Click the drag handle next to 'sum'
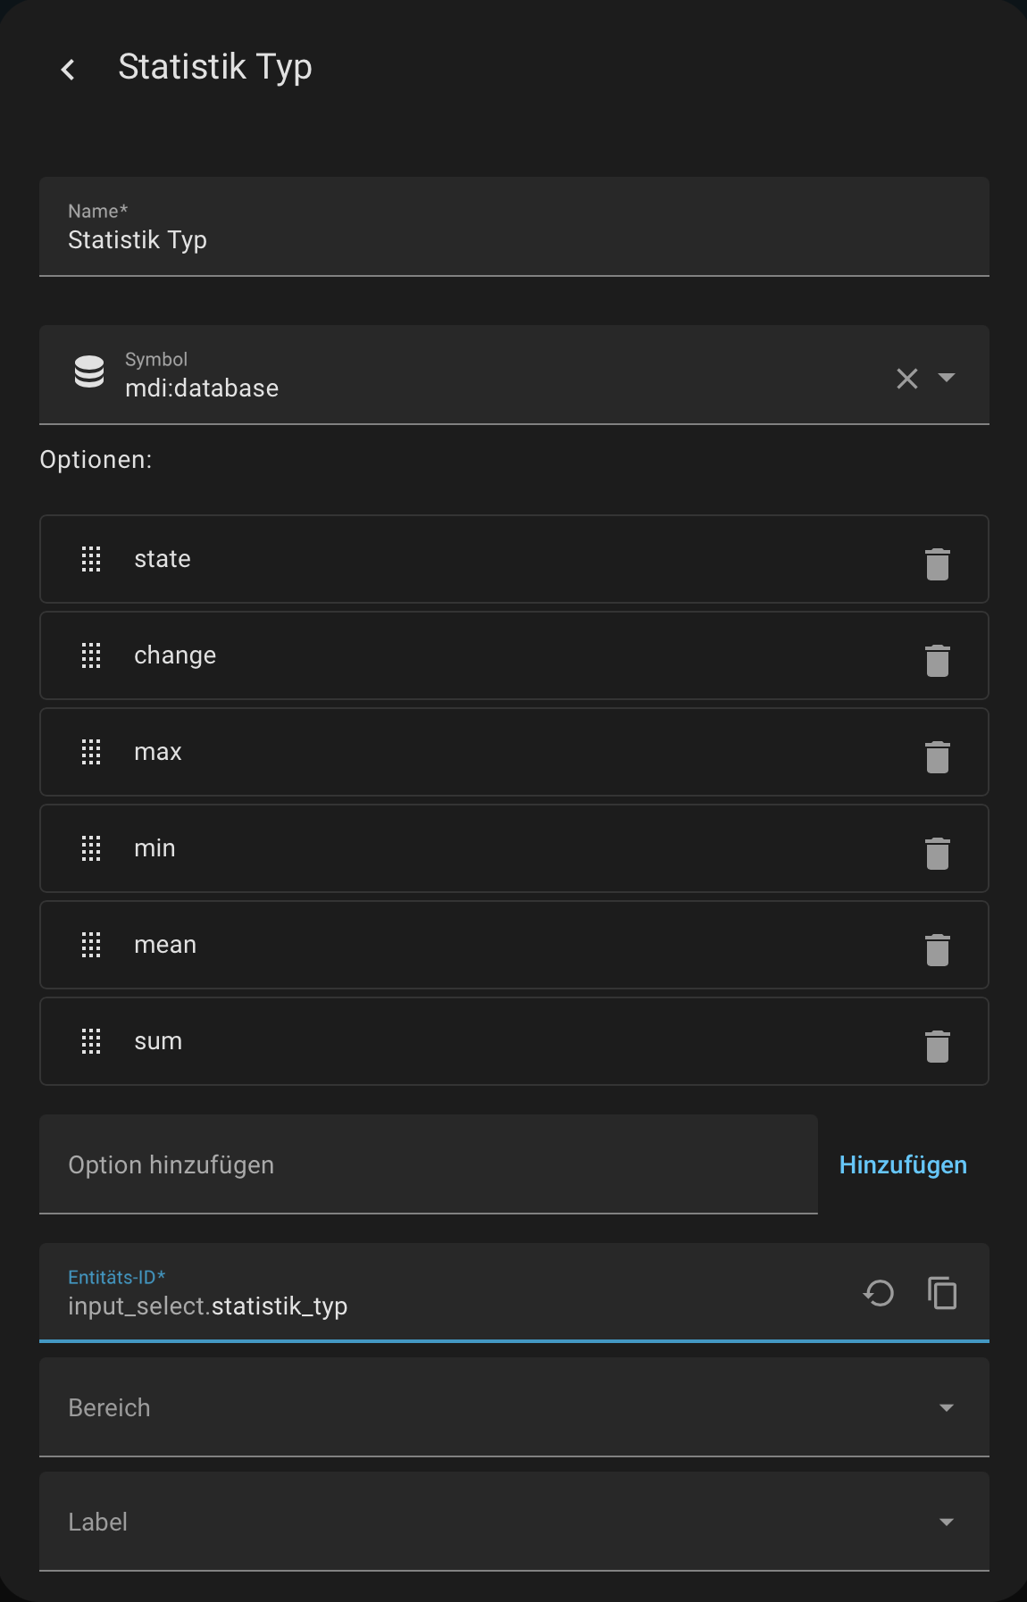Image resolution: width=1027 pixels, height=1602 pixels. pos(91,1041)
